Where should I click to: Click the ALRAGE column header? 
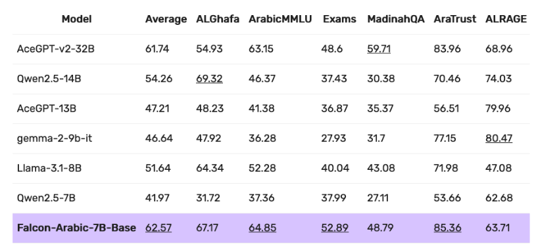click(506, 19)
